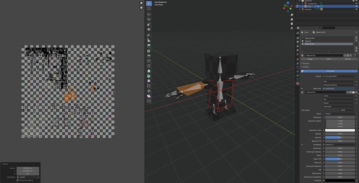Select the Shrink/Fatten tool
This screenshot has width=359, height=183.
pos(149,91)
